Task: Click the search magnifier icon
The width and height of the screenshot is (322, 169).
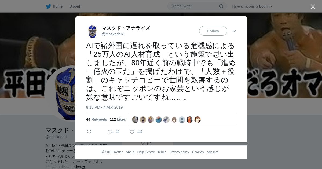Action: (x=221, y=6)
